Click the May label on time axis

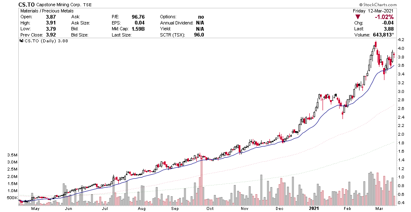click(35, 209)
